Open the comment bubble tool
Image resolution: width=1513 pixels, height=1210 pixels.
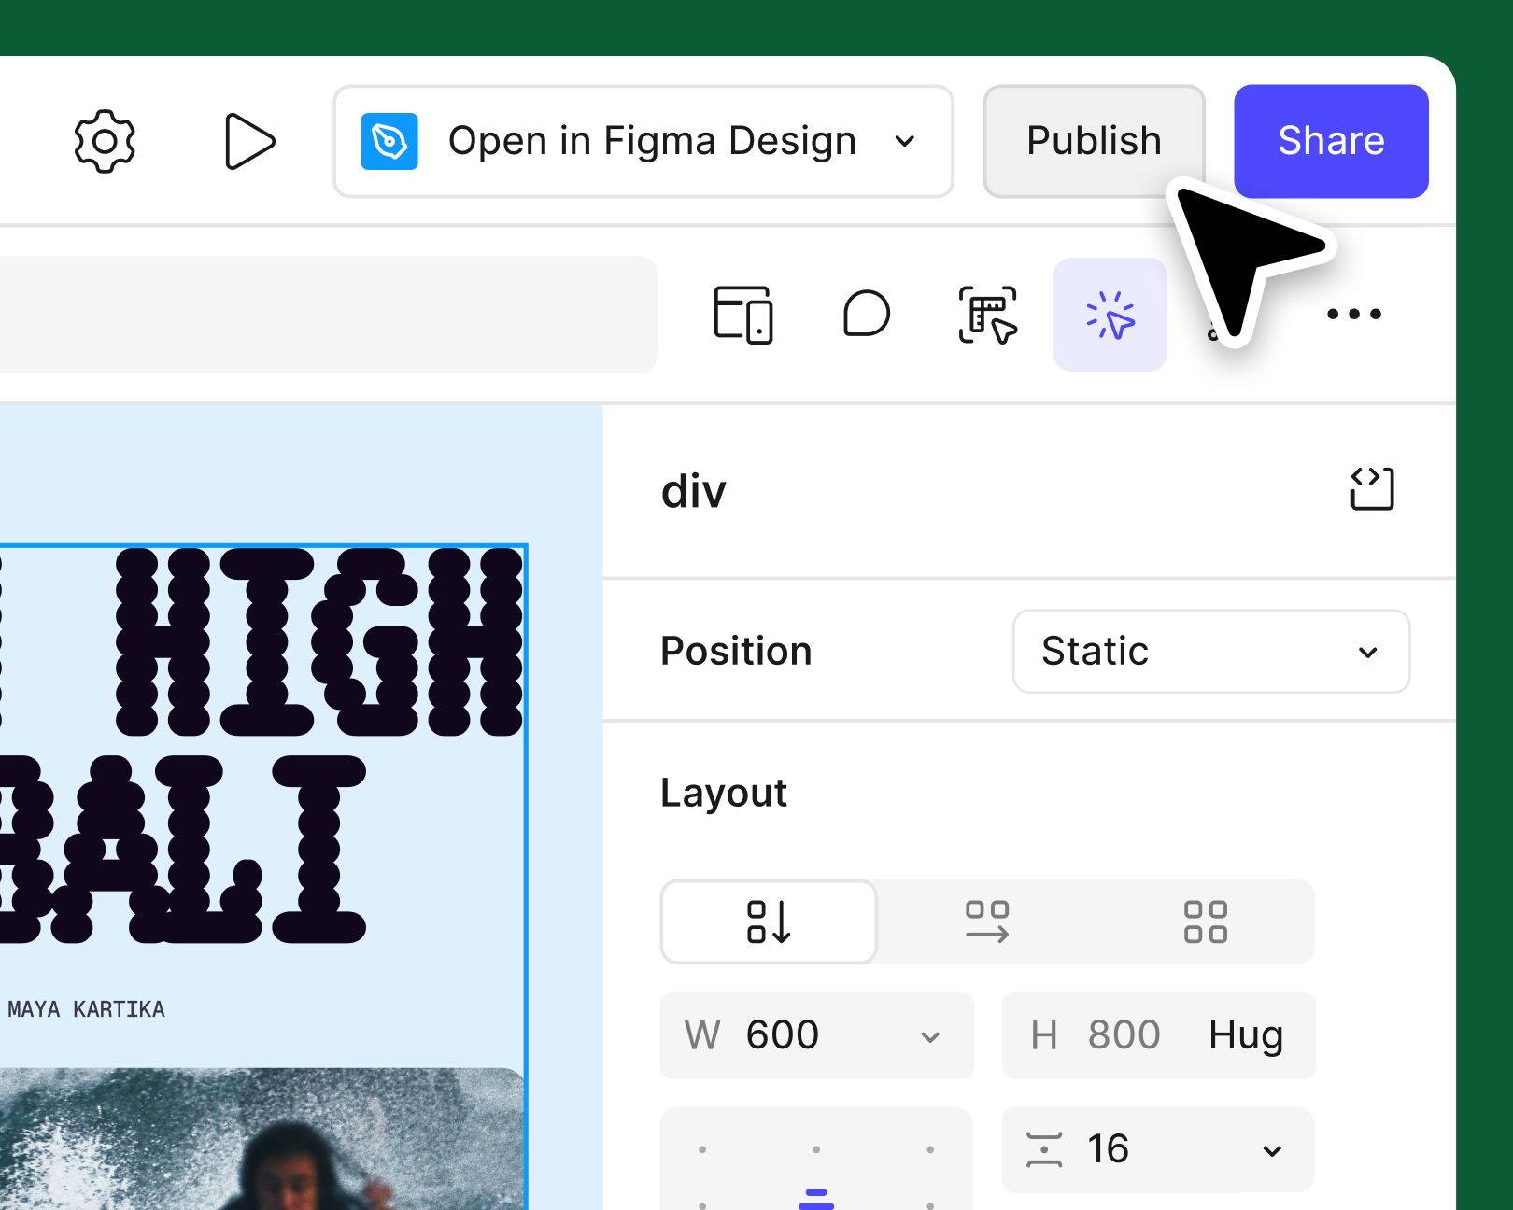[x=866, y=314]
